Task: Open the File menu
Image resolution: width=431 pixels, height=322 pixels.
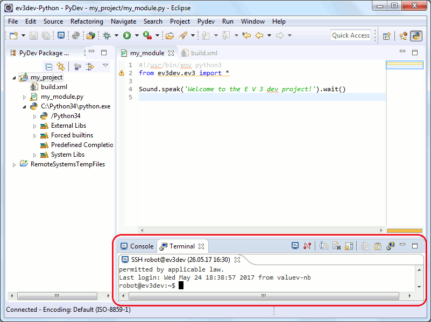Action: 13,21
